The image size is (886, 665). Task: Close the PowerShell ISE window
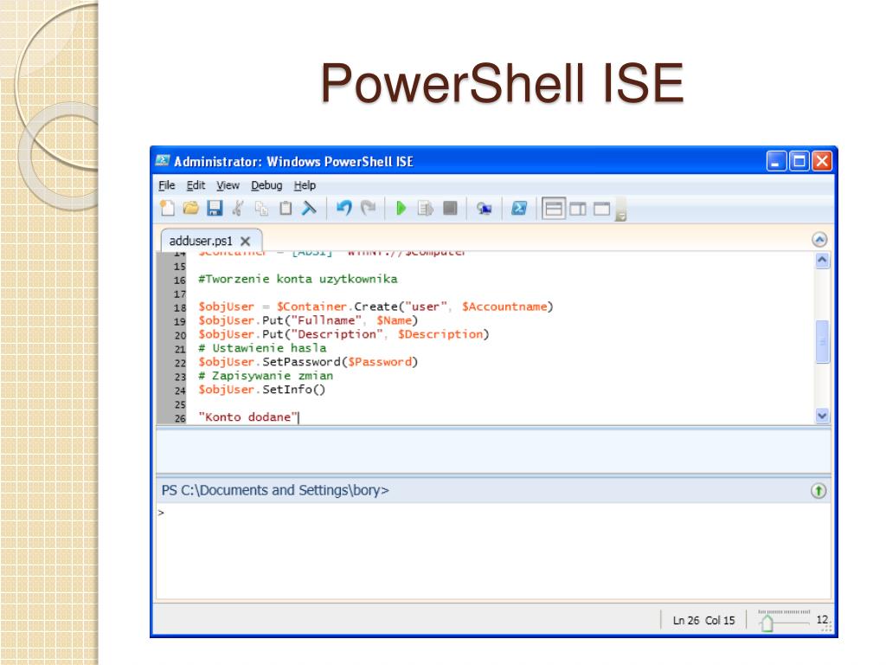(x=822, y=162)
